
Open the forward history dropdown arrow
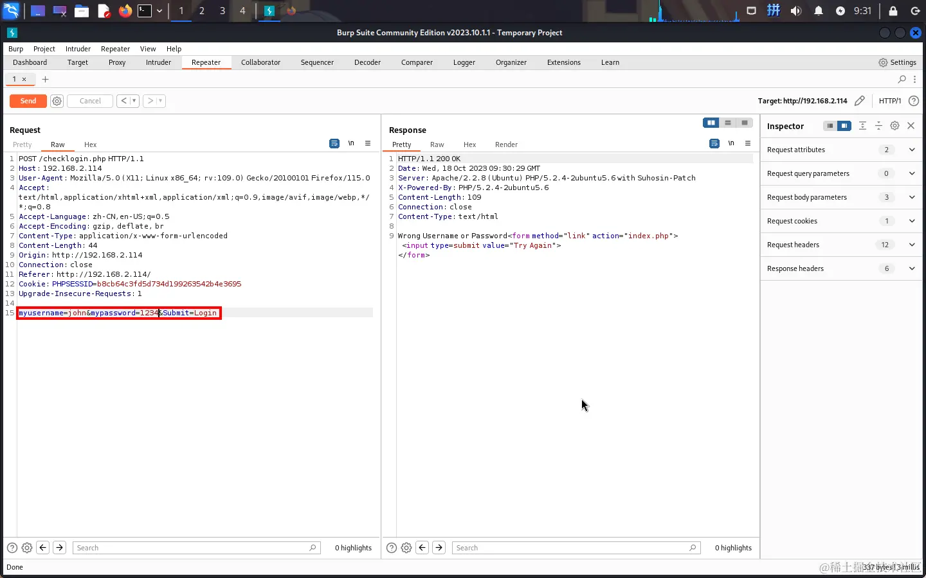[x=161, y=101]
